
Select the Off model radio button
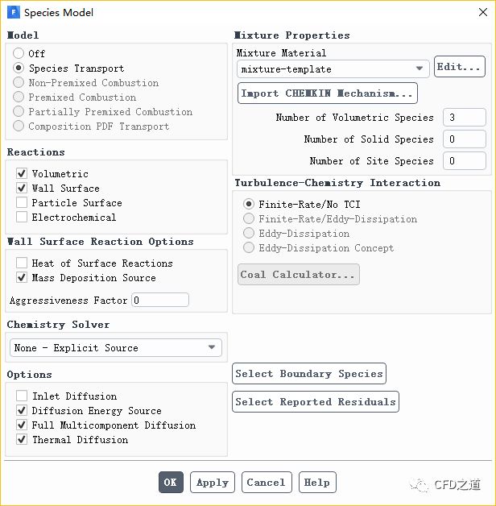point(19,53)
